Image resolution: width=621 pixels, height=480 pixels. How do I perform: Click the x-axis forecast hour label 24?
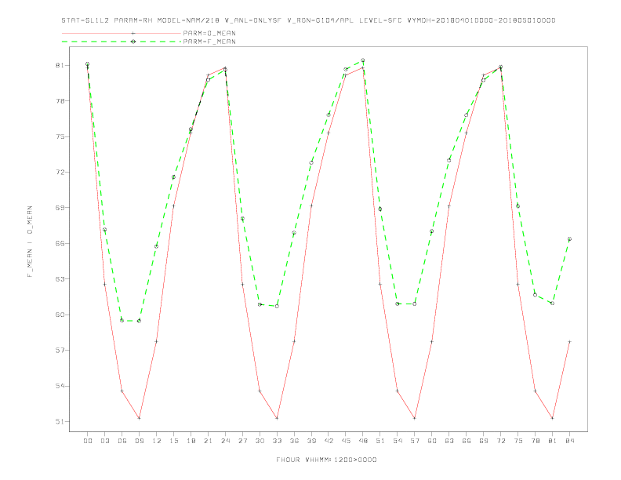pyautogui.click(x=225, y=441)
